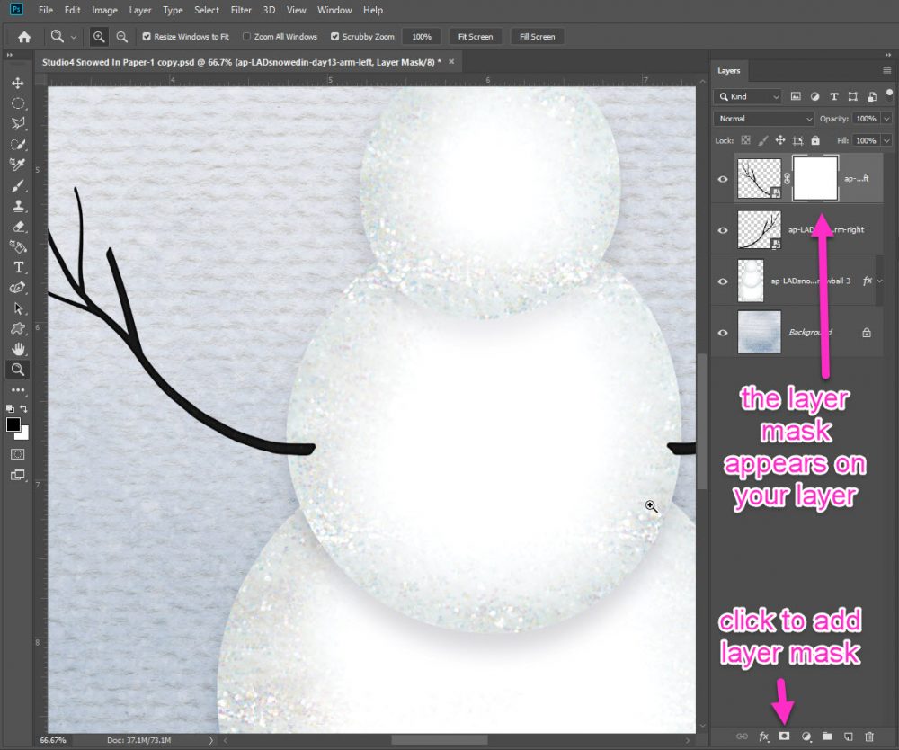Create a new group with folder icon
Image resolution: width=899 pixels, height=750 pixels.
(827, 736)
